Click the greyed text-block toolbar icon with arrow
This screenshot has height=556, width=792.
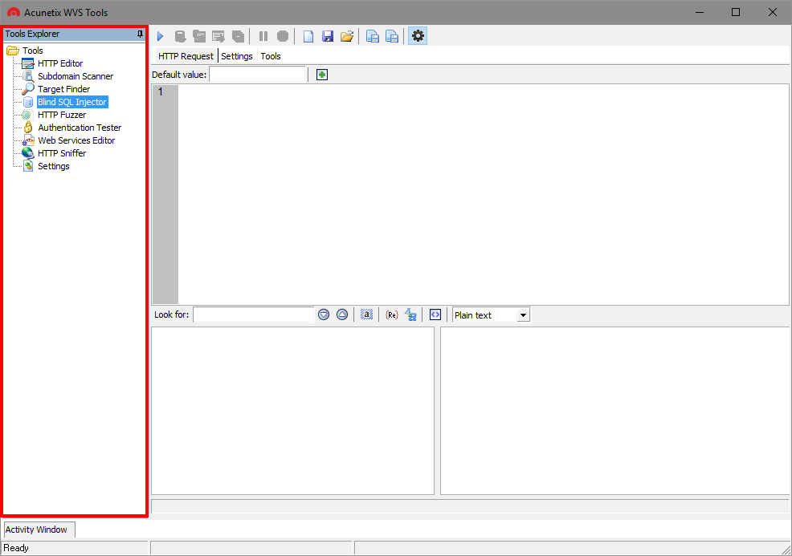click(218, 36)
